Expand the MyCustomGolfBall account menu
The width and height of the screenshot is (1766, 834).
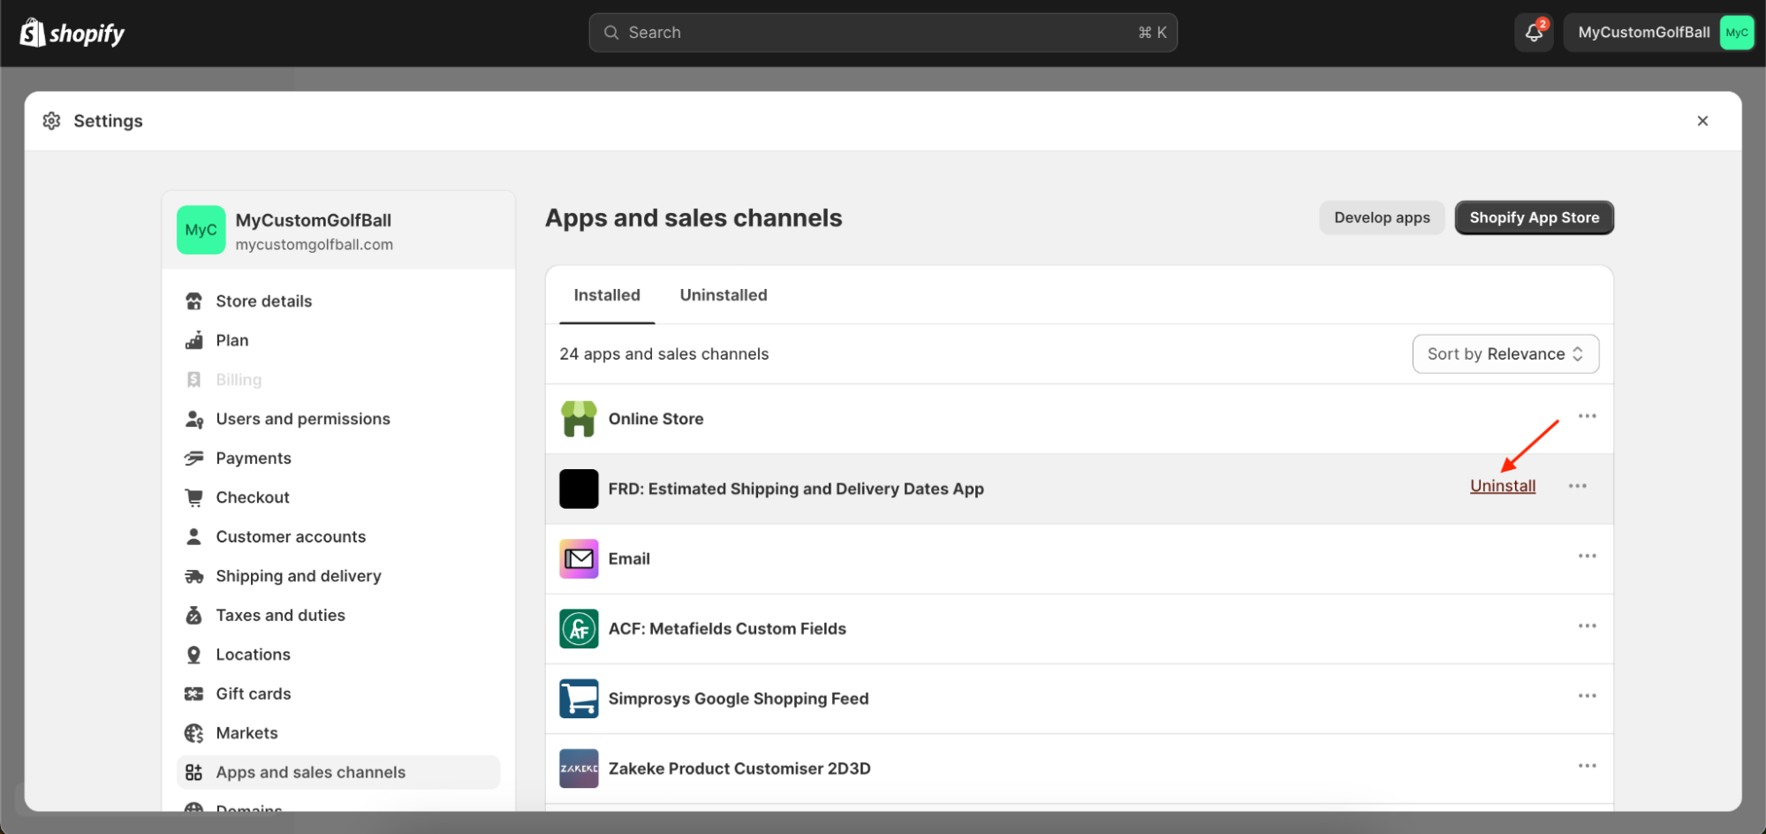[1658, 33]
